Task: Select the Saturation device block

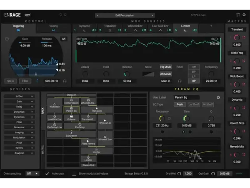Action: click(71, 134)
